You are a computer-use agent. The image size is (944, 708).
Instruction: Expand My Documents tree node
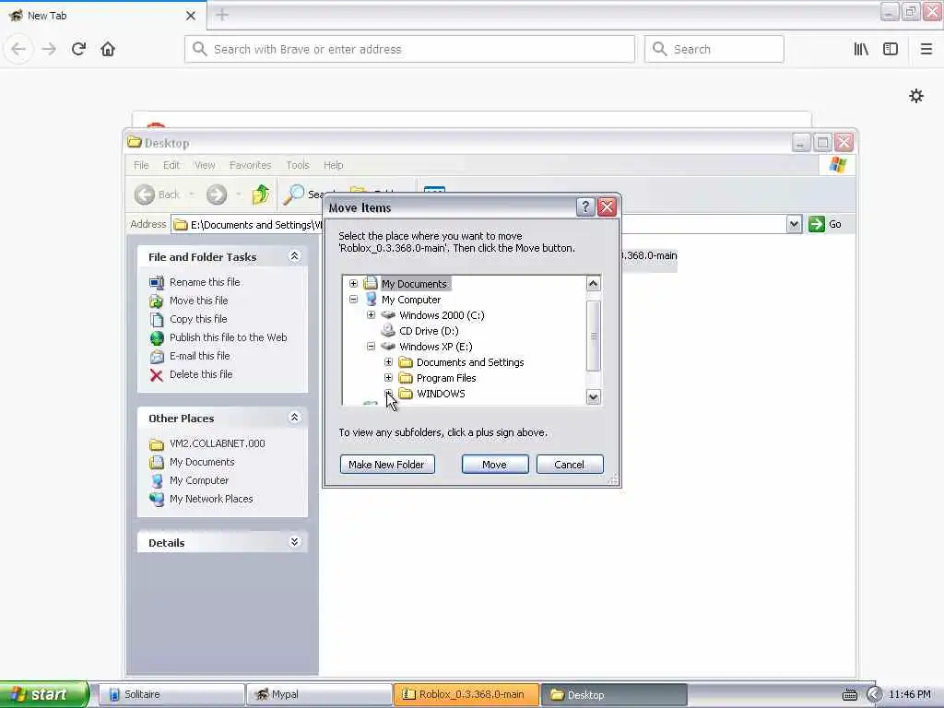[353, 284]
